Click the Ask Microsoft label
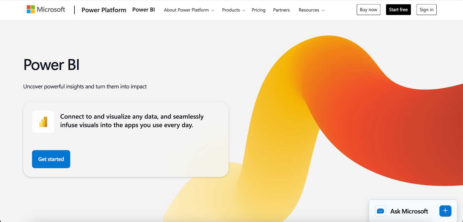 [x=409, y=211]
